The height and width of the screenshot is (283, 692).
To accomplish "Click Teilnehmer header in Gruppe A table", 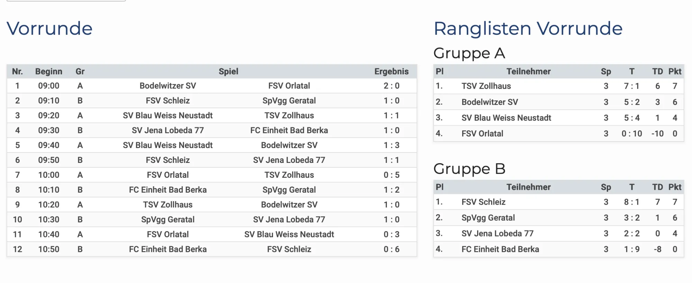I will point(528,71).
